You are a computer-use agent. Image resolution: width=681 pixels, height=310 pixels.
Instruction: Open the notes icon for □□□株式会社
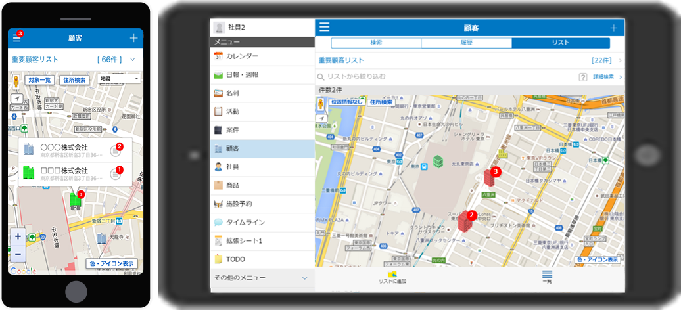(x=115, y=174)
